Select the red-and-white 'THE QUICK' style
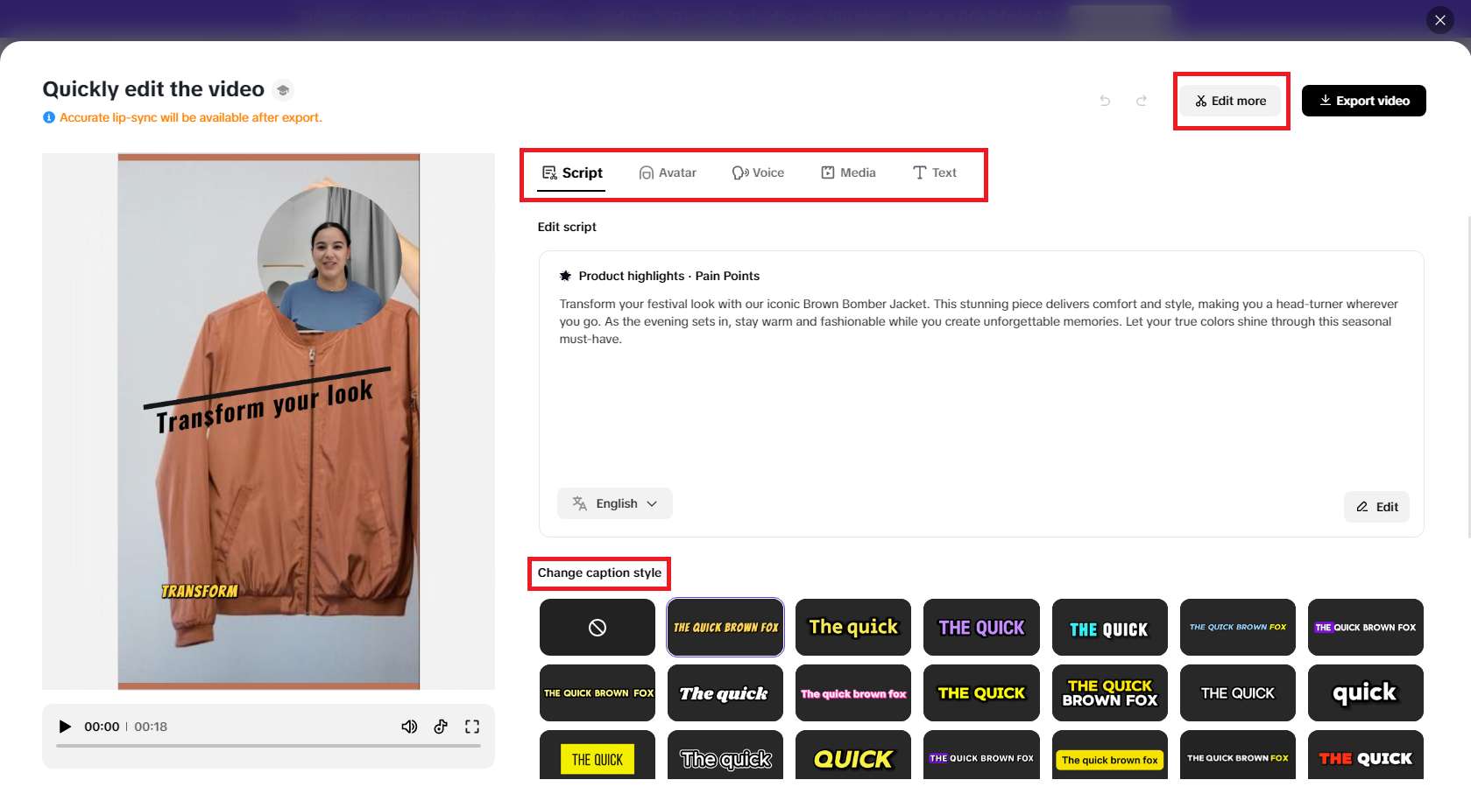Image resolution: width=1471 pixels, height=787 pixels. [1366, 756]
